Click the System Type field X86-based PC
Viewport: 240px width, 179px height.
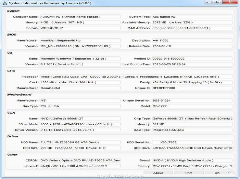pos(192,17)
